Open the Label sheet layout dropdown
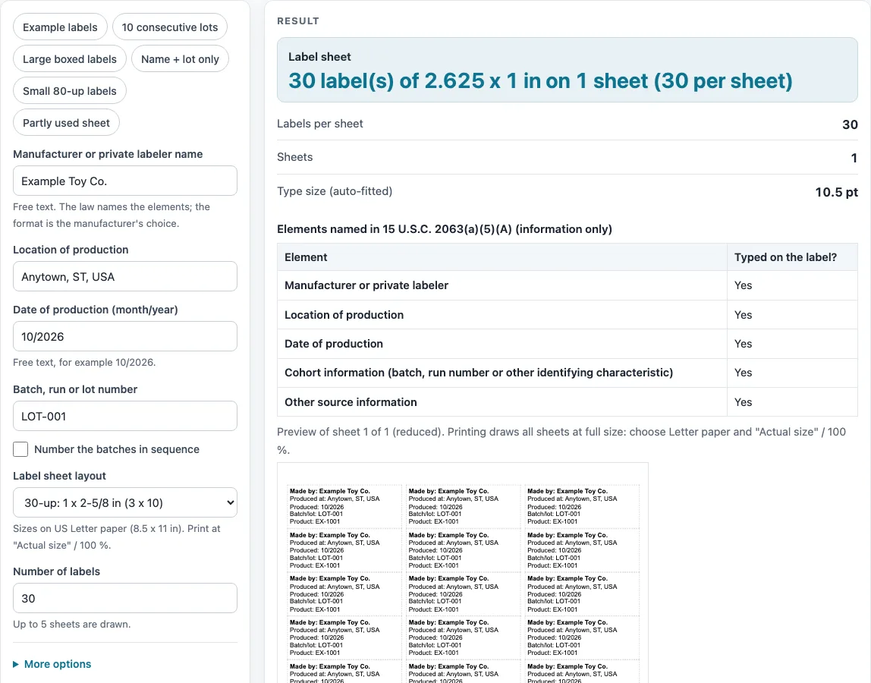 125,502
